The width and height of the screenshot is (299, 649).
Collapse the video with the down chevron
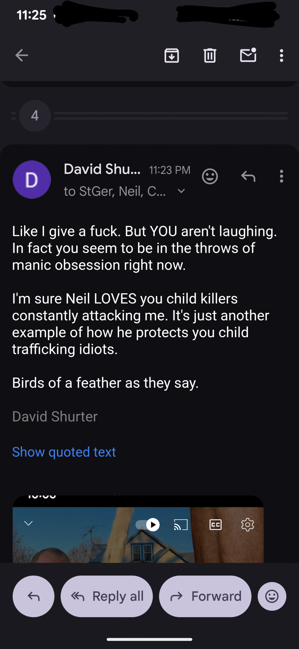[28, 523]
